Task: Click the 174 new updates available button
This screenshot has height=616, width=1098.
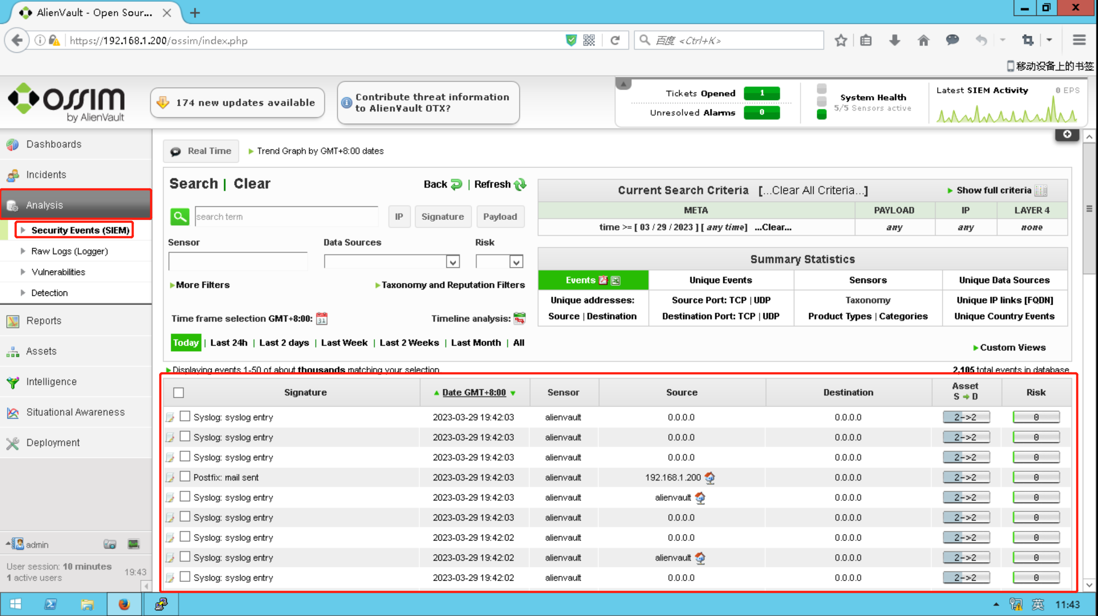Action: coord(238,103)
